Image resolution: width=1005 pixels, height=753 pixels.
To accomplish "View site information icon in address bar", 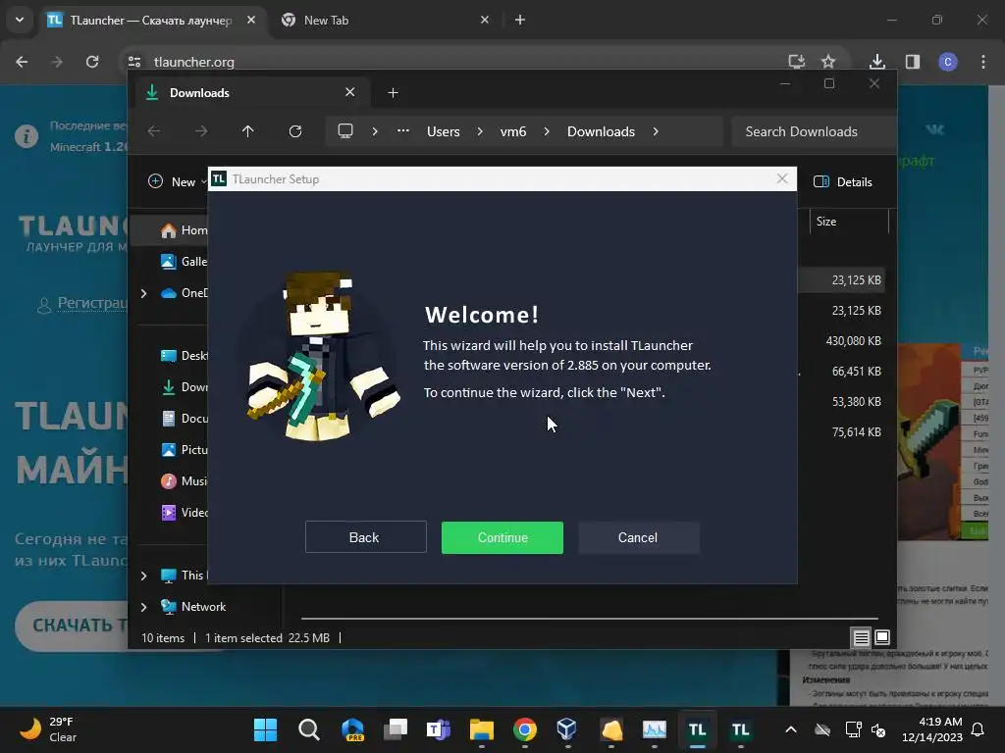I will (x=133, y=62).
